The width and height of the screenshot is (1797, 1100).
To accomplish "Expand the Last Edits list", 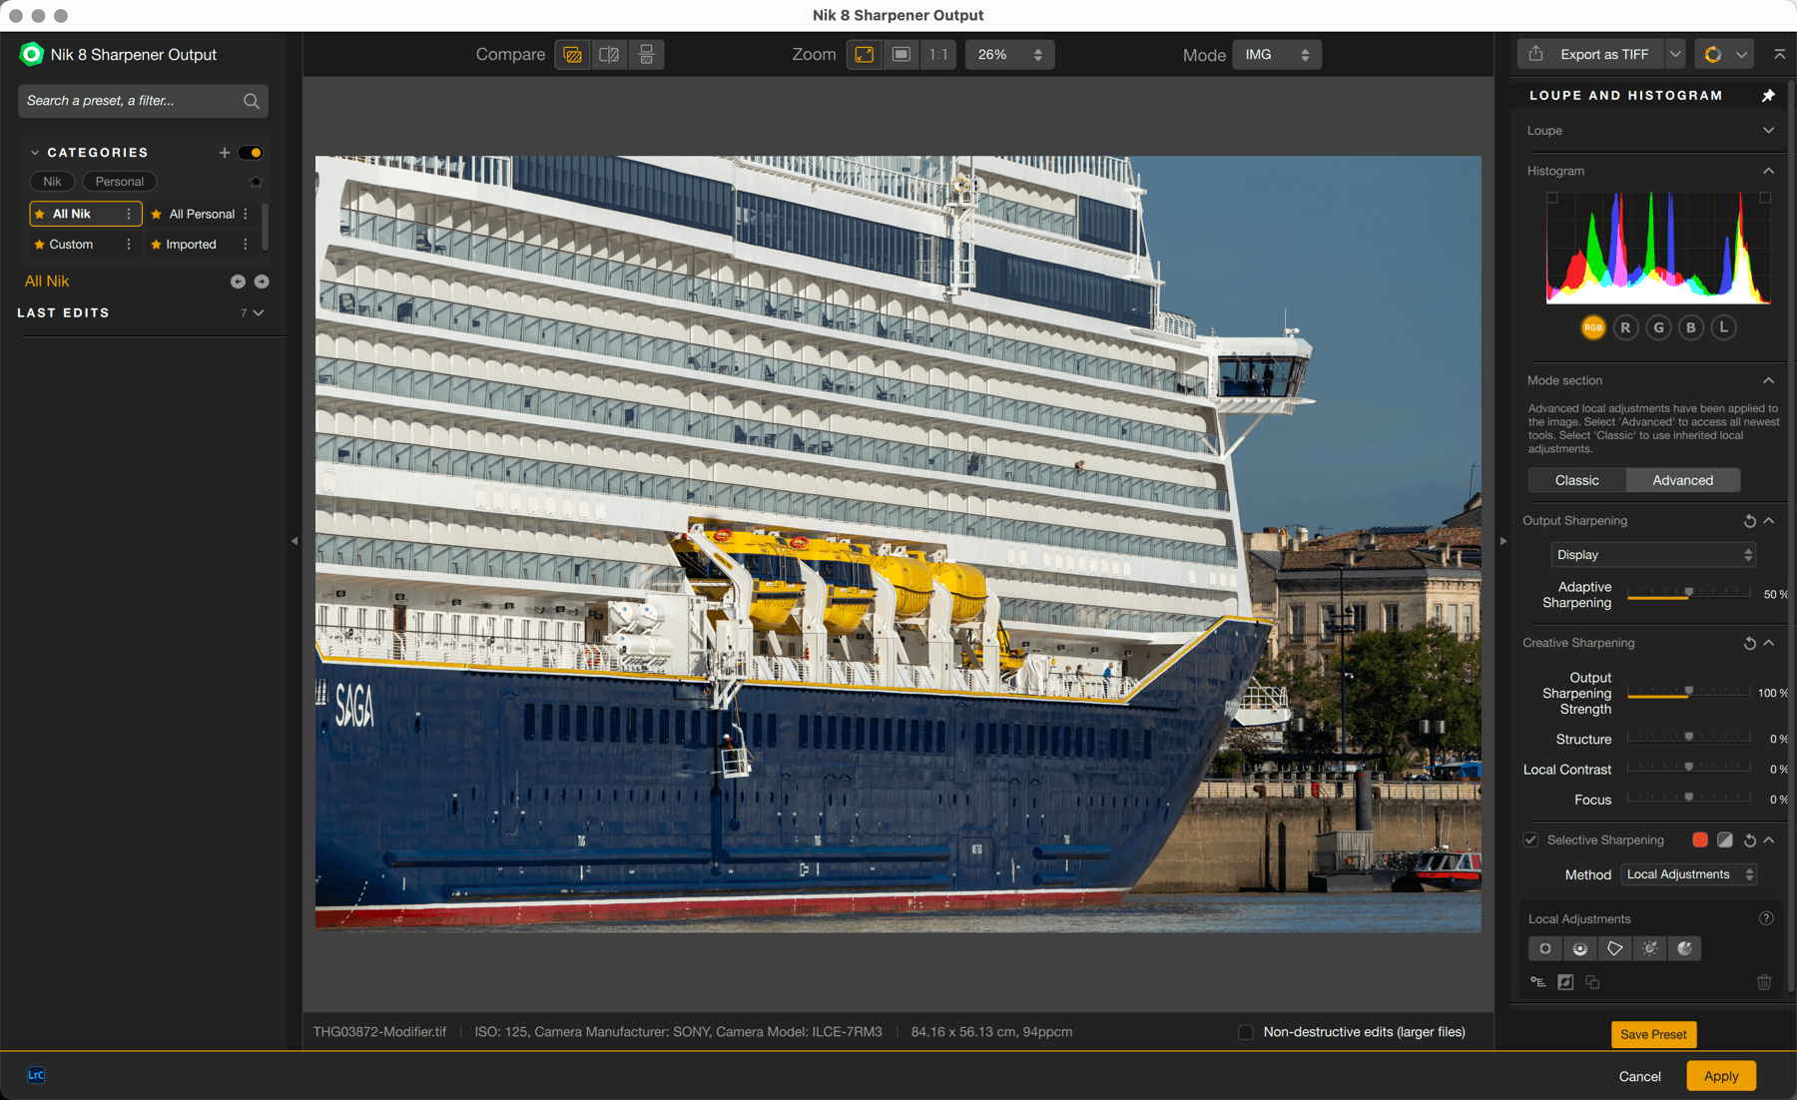I will 259,313.
